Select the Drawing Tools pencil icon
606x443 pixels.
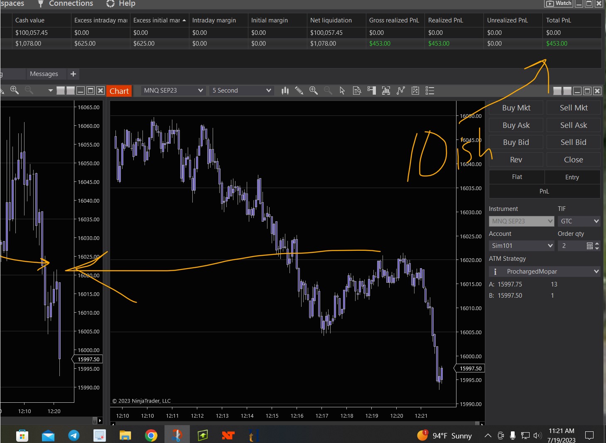tap(299, 91)
